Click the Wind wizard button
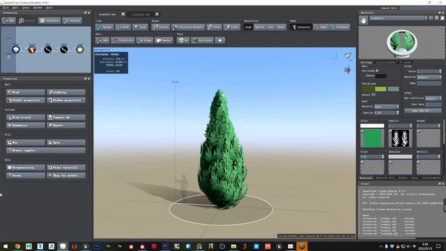Viewport: 446px width, 251px height. pyautogui.click(x=26, y=117)
